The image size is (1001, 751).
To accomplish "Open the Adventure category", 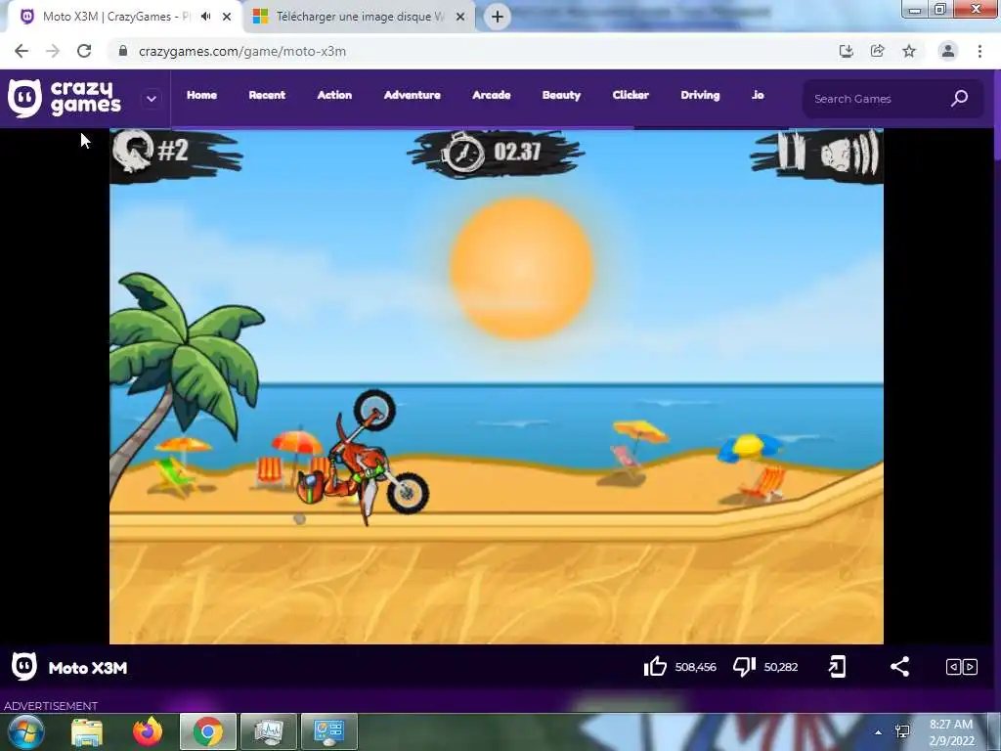I will click(412, 95).
